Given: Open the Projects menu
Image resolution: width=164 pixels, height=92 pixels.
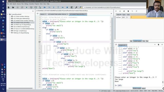Looking at the screenshot, I should (x=37, y=4).
